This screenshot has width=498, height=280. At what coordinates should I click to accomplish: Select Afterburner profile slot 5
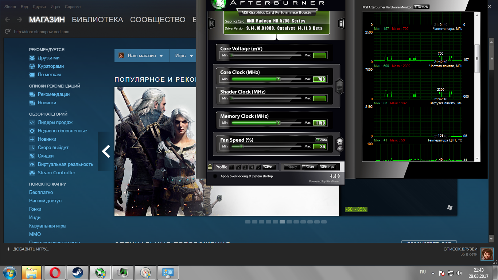coord(258,167)
